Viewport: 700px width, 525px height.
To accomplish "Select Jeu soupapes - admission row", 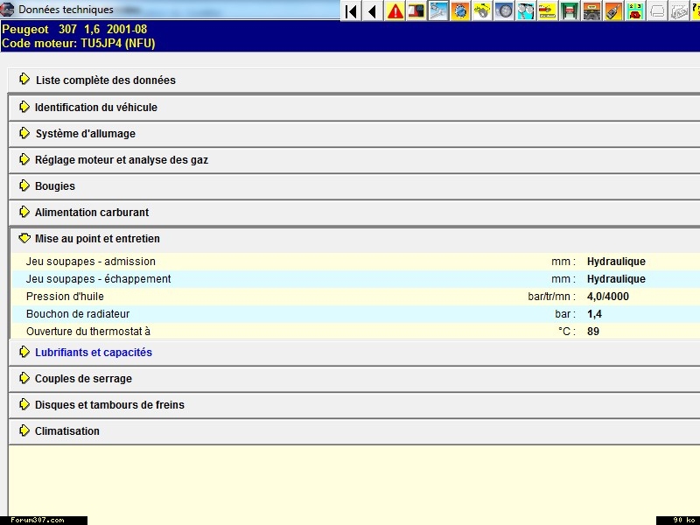I will (x=355, y=261).
